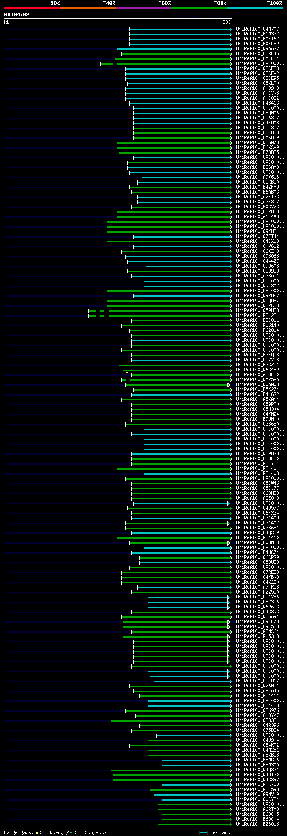Open hit UniRef100_B1N337

[257, 34]
